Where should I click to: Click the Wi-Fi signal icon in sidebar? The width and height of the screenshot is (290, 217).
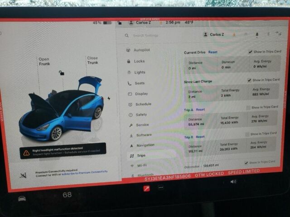132,166
